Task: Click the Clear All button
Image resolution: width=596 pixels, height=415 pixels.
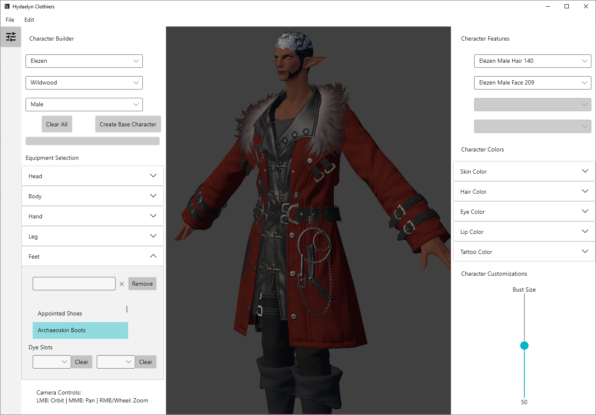Action: (x=57, y=124)
